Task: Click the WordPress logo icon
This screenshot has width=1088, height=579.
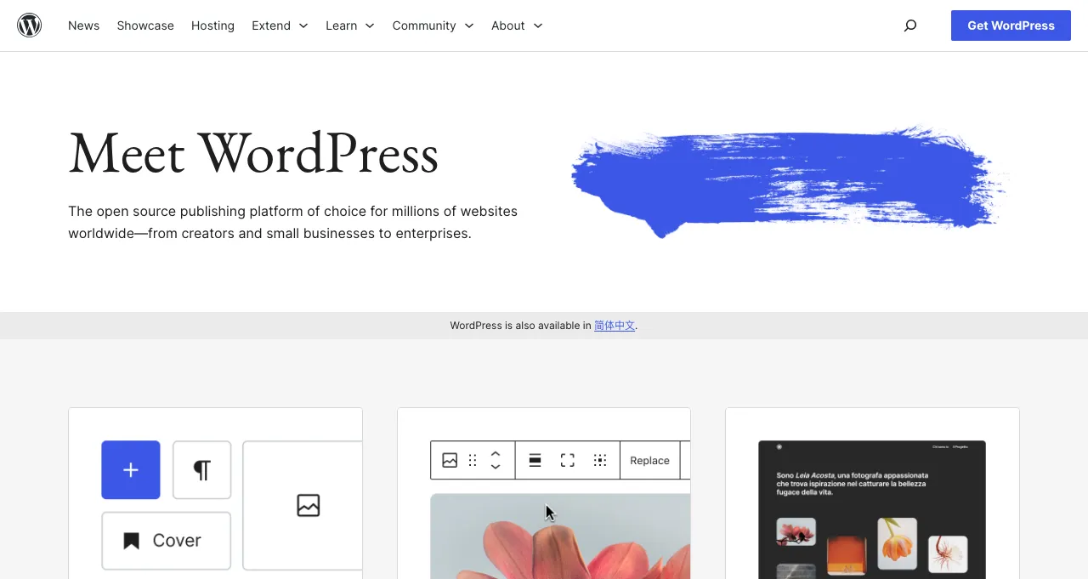Action: pos(30,26)
